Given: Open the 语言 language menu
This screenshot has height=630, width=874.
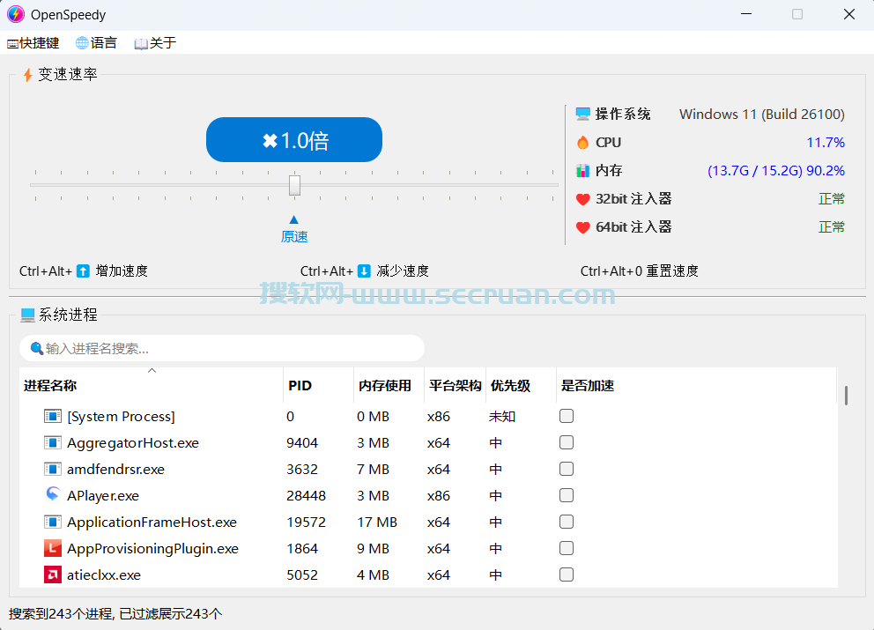Looking at the screenshot, I should (96, 43).
